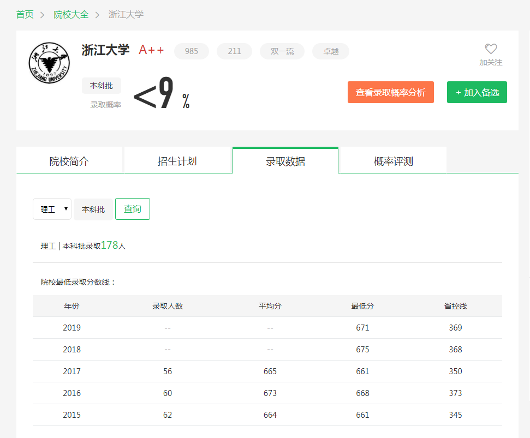This screenshot has height=438, width=530.
Task: Select the 2017 year row cell
Action: (72, 371)
